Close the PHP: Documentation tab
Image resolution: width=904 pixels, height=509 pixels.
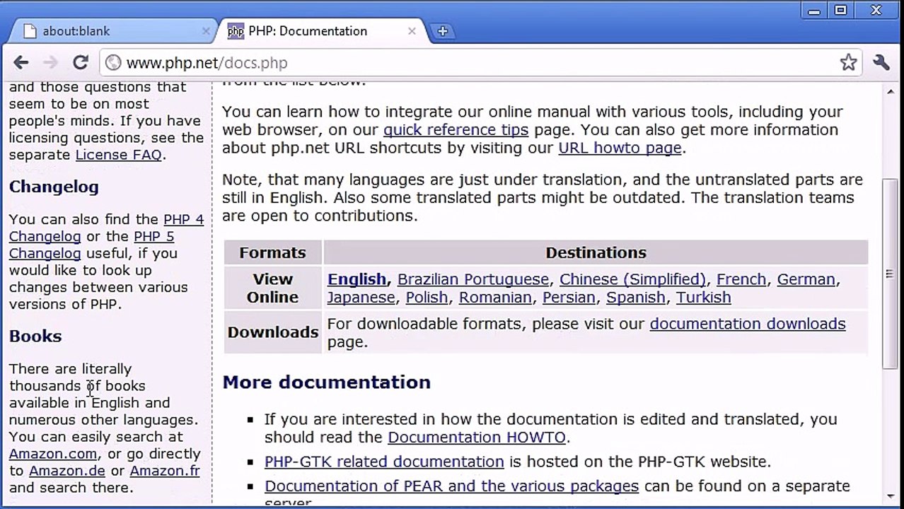tap(412, 31)
